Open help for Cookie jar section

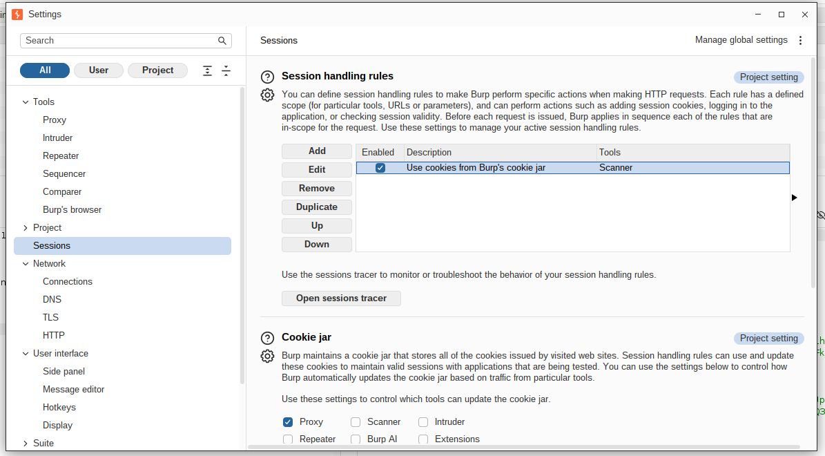tap(267, 338)
